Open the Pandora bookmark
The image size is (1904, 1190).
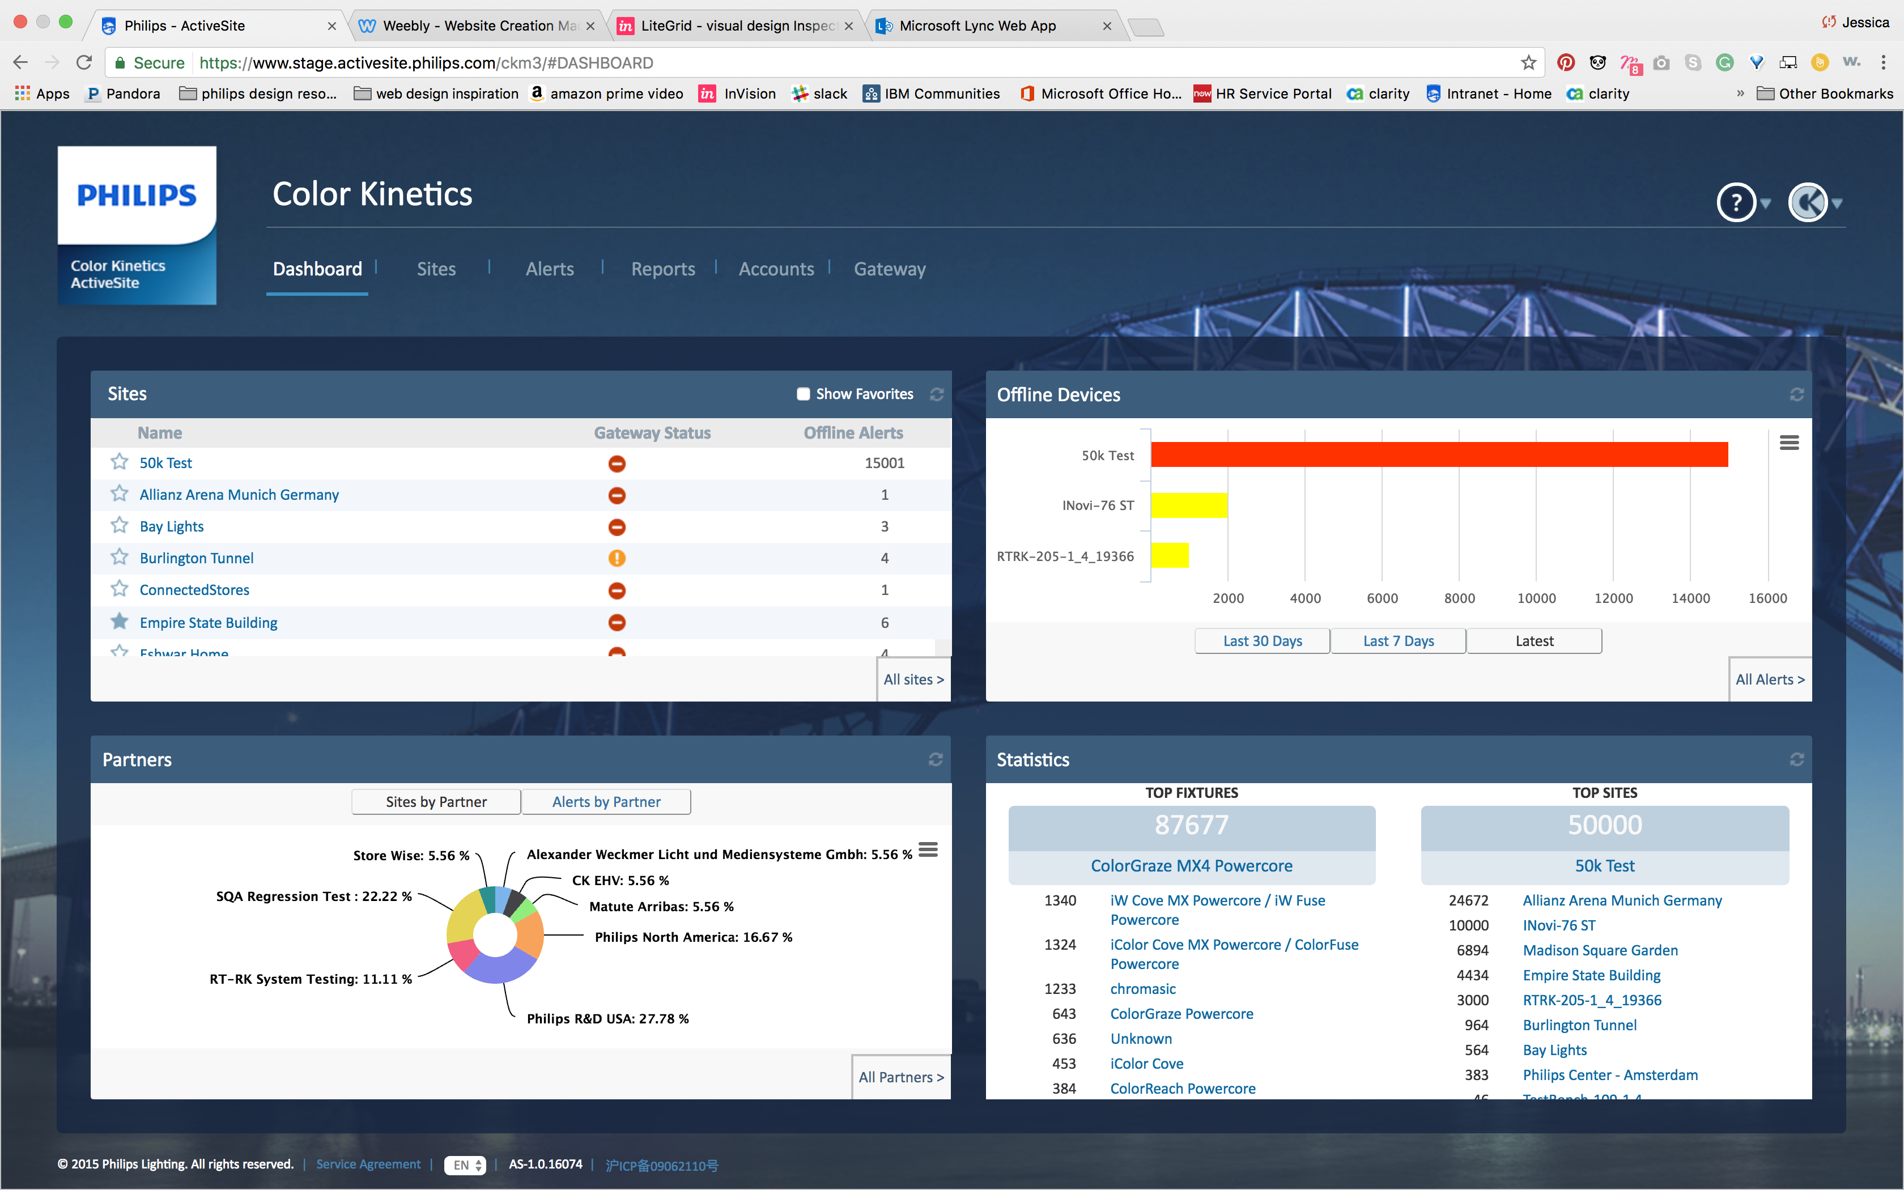coord(124,93)
